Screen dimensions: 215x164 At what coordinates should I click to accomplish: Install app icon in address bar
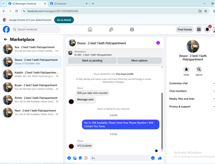coord(200,11)
